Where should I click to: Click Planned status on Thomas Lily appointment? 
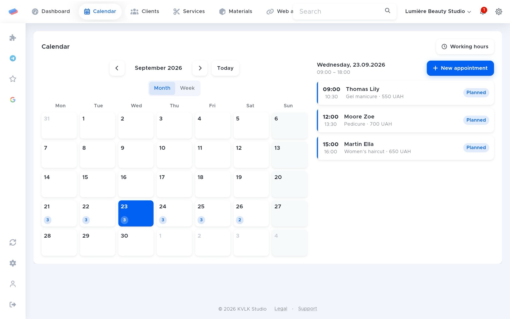476,93
